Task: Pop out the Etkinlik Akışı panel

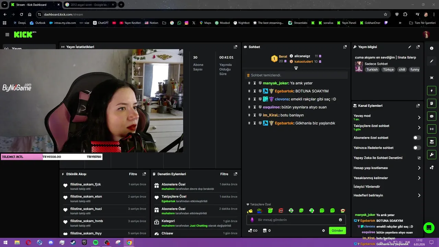Action: [x=144, y=174]
